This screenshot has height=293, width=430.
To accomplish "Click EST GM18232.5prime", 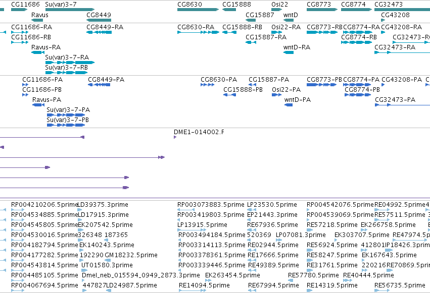I will click(108, 260).
